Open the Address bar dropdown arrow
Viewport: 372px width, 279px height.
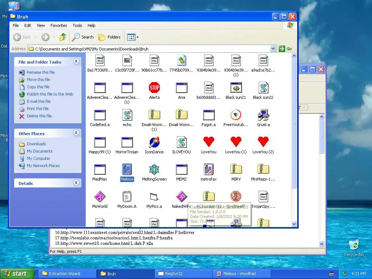(x=273, y=49)
